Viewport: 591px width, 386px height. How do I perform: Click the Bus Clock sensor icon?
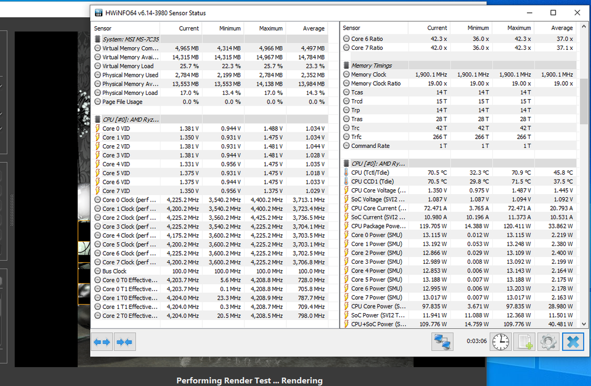pyautogui.click(x=98, y=271)
